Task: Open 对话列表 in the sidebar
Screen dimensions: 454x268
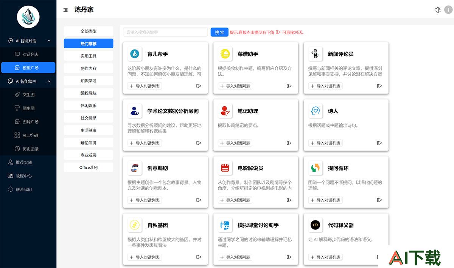Action: pyautogui.click(x=28, y=54)
